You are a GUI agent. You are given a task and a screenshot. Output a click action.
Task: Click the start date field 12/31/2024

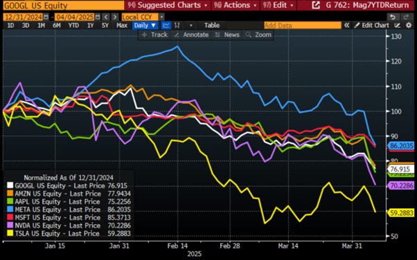24,17
